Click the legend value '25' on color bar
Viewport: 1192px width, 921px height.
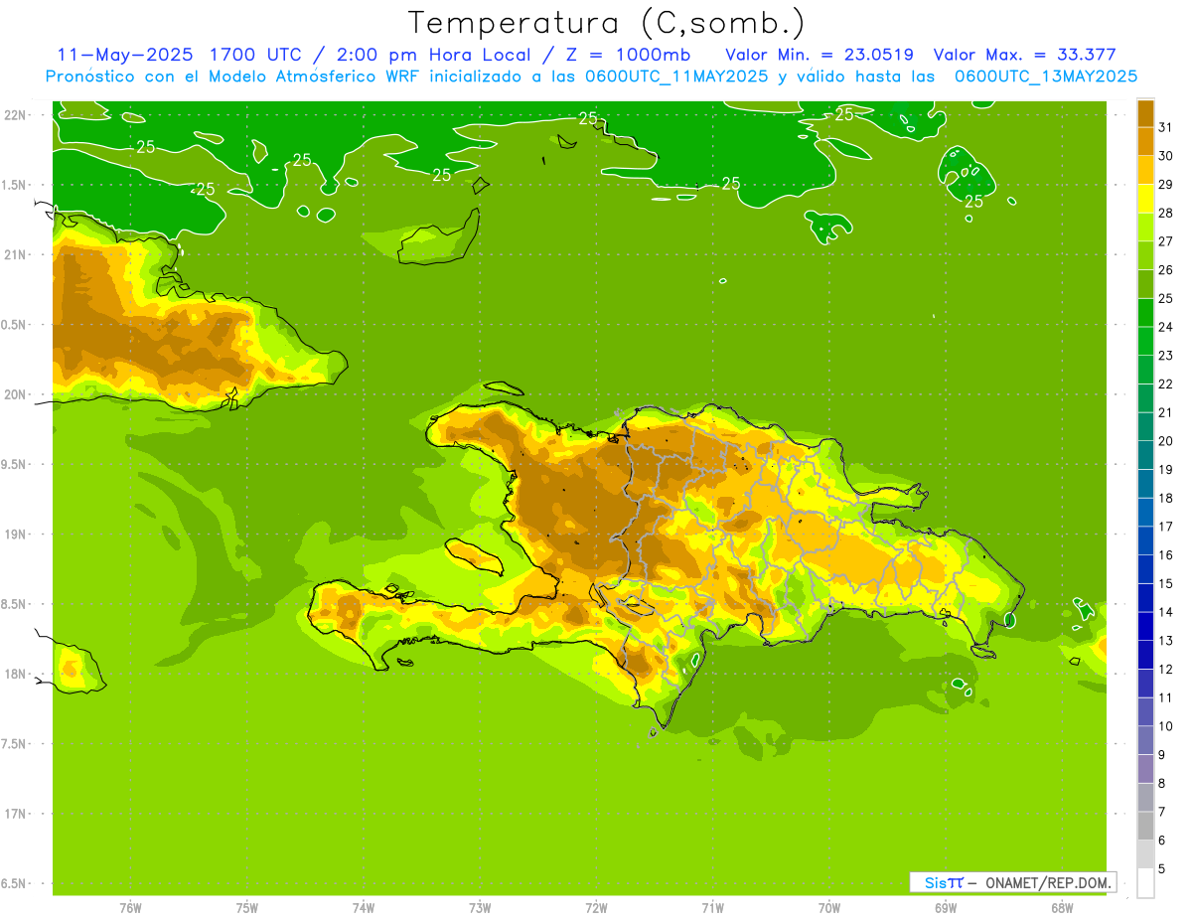pyautogui.click(x=1165, y=298)
